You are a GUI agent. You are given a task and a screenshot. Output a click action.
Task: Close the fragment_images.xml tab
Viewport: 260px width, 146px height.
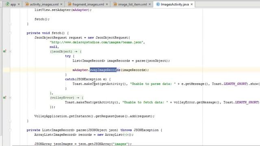click(x=107, y=4)
